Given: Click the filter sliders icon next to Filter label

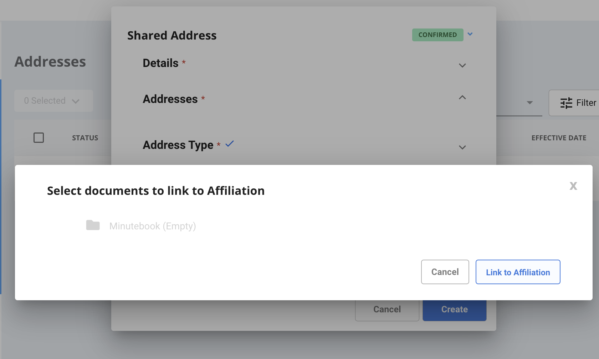Looking at the screenshot, I should (x=566, y=103).
